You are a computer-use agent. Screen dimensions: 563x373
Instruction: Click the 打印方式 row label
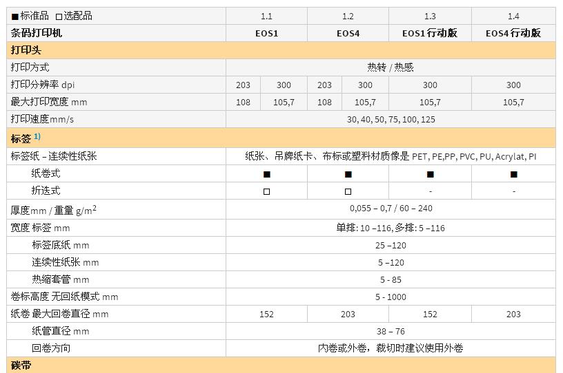[x=30, y=67]
